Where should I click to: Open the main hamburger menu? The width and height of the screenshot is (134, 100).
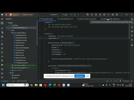point(6,15)
